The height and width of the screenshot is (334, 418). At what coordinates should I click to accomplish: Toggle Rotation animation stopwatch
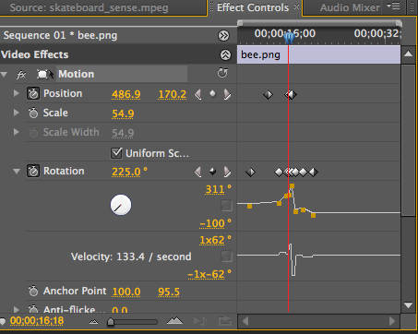33,171
